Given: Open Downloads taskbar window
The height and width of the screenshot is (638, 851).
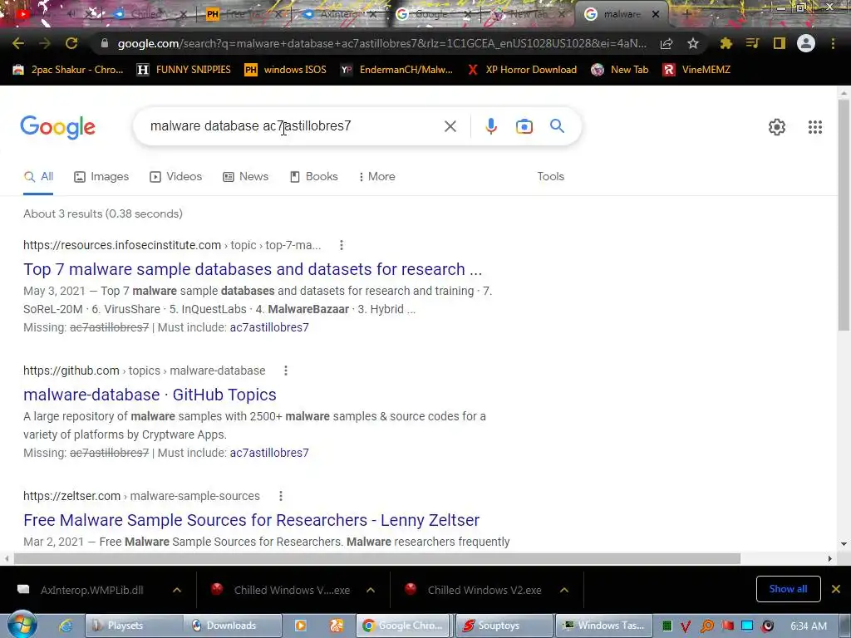Looking at the screenshot, I should 233,626.
